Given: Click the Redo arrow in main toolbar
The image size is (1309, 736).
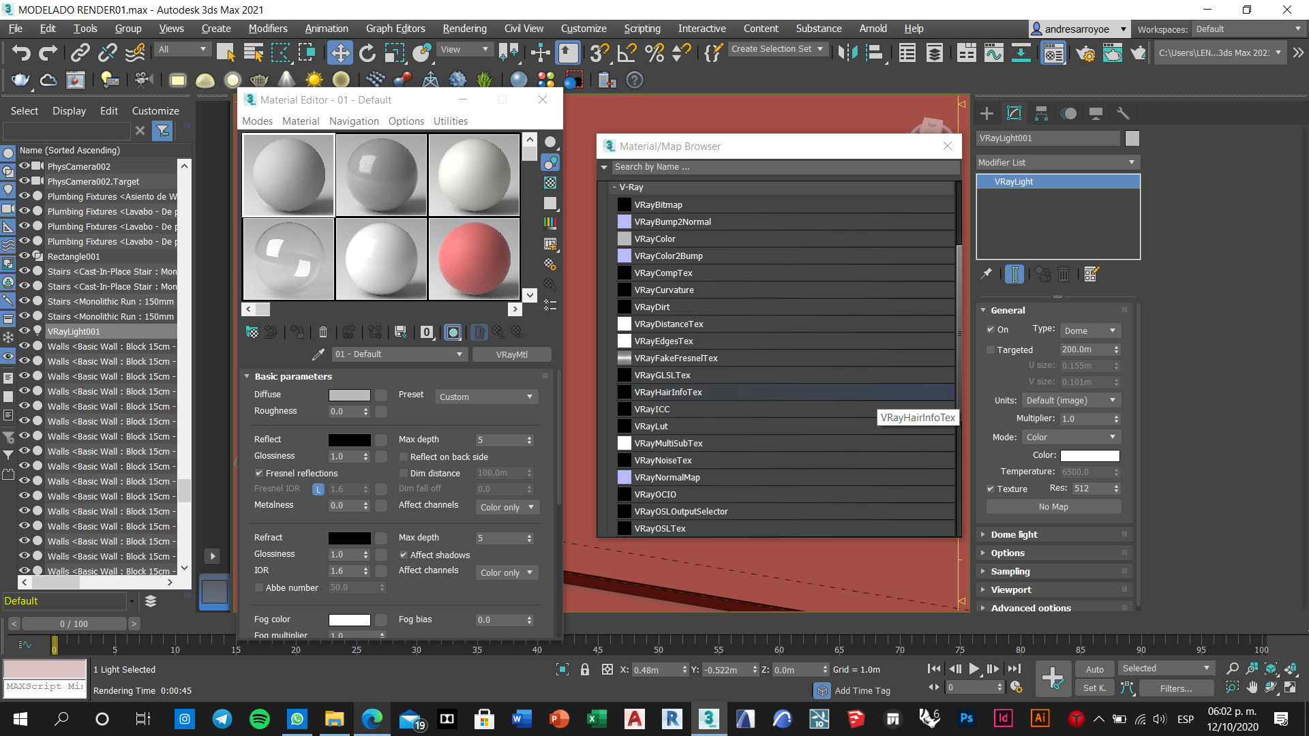Looking at the screenshot, I should pos(48,52).
